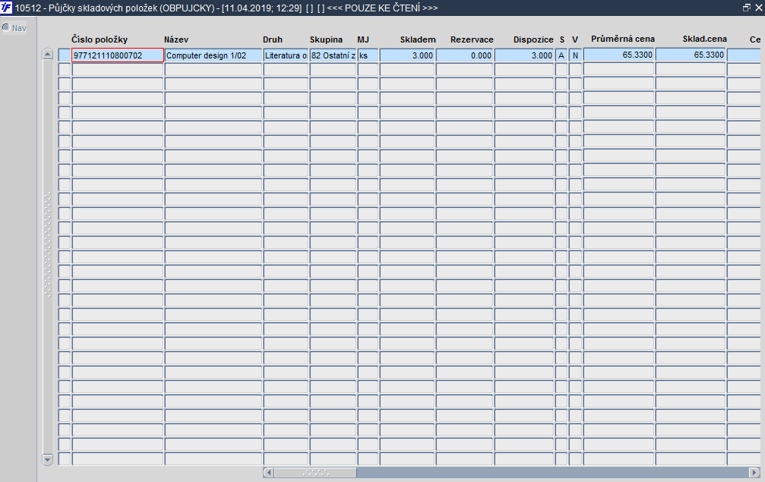Click the Dispozice column header
The image size is (765, 482).
click(533, 39)
